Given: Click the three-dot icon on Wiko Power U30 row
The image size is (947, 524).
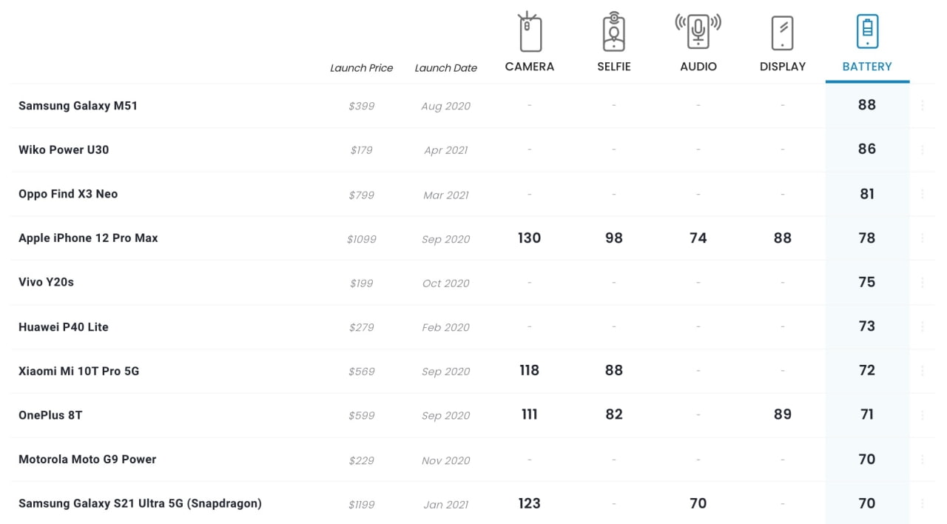Looking at the screenshot, I should point(922,150).
